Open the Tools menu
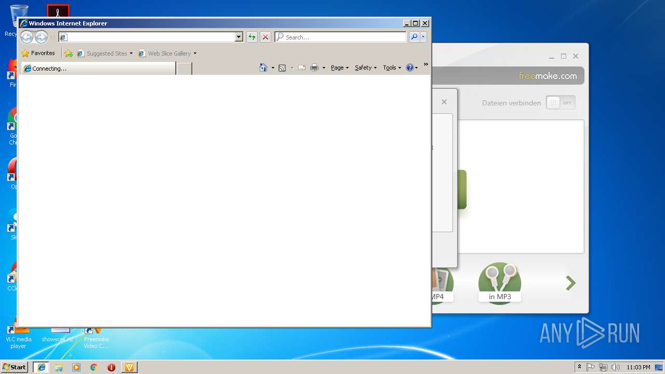 point(392,68)
